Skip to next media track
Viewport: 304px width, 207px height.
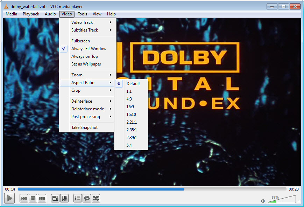(x=42, y=198)
